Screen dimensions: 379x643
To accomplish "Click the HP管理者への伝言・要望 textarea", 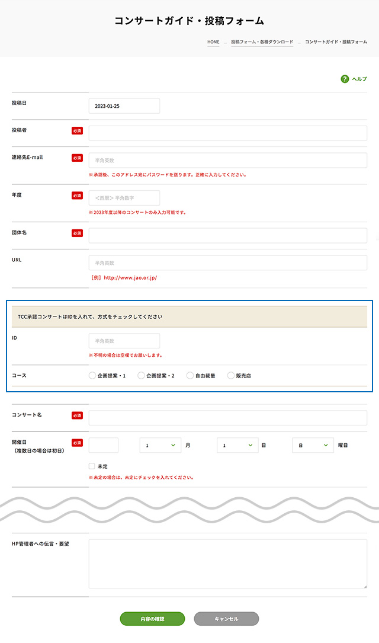I will click(227, 564).
